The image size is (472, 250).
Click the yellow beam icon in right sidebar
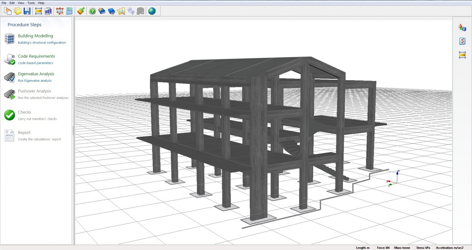click(x=462, y=55)
